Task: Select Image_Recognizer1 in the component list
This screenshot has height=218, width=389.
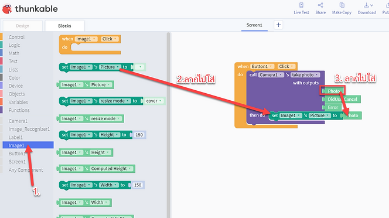Action: click(x=29, y=129)
